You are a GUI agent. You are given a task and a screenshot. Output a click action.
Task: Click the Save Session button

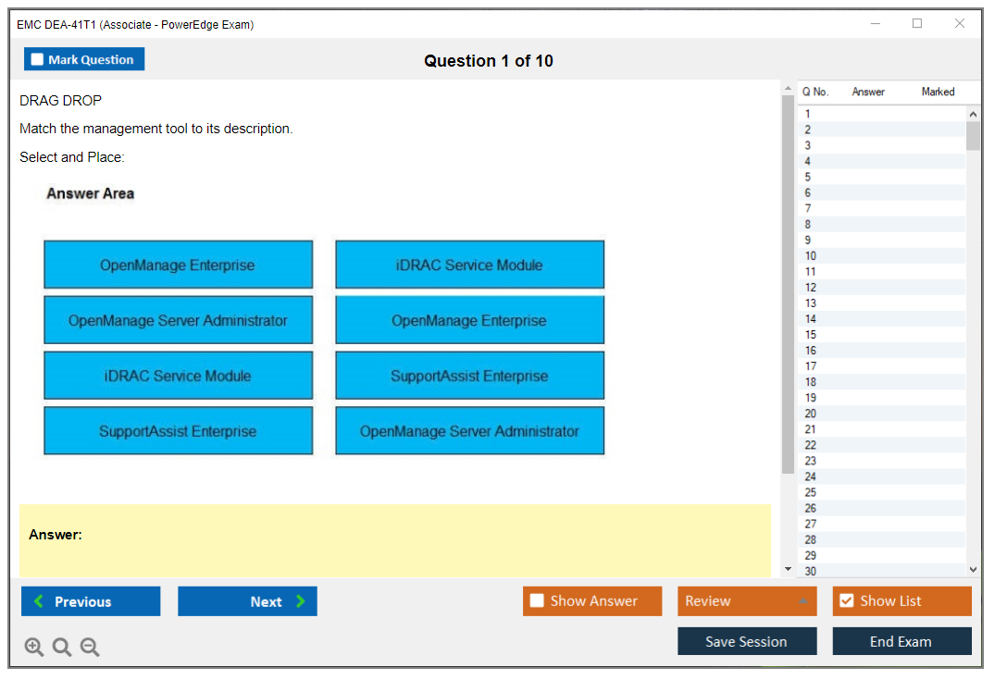[x=746, y=641]
